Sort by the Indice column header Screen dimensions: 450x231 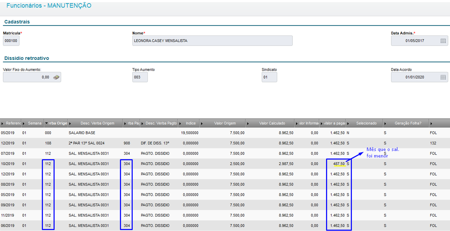click(x=189, y=123)
